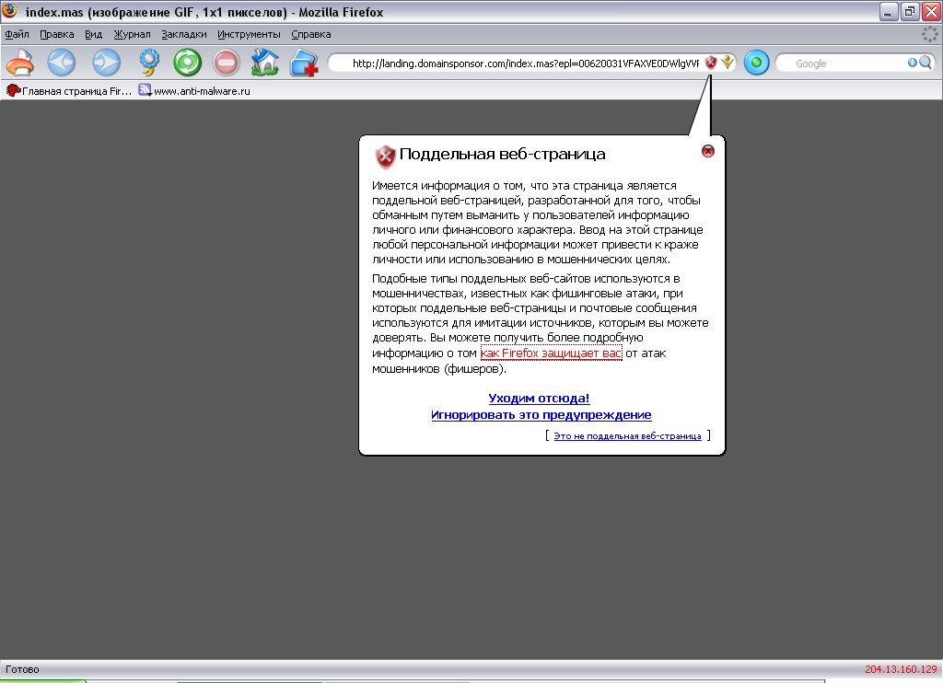This screenshot has width=943, height=683.
Task: Open the Home page icon
Action: coord(264,63)
